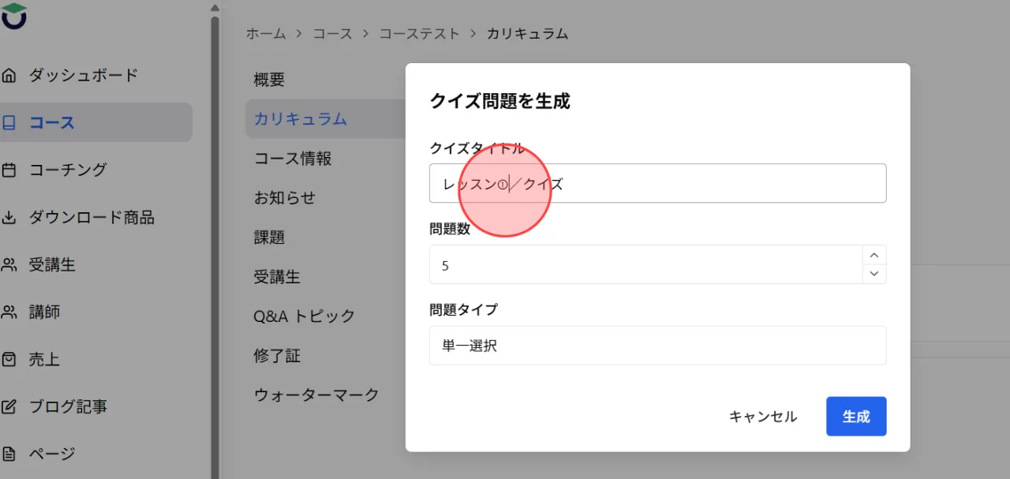
Task: Switch to お知らせ tab
Action: (x=285, y=198)
